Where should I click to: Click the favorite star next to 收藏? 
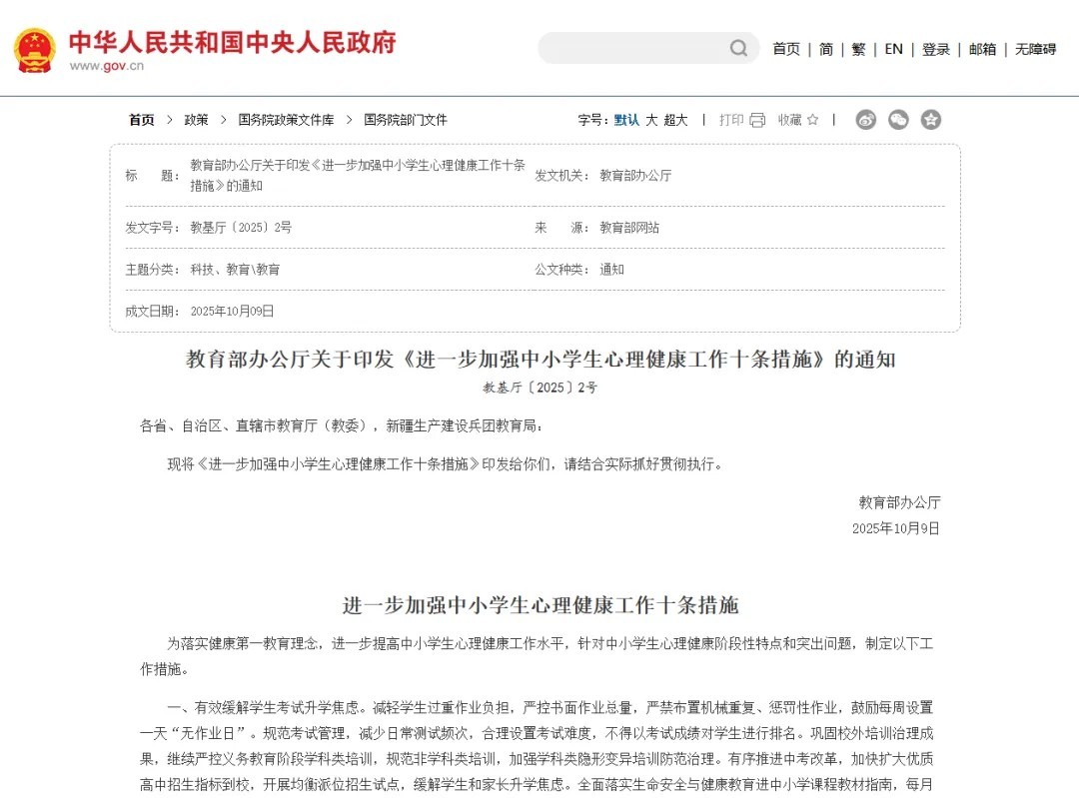[812, 120]
